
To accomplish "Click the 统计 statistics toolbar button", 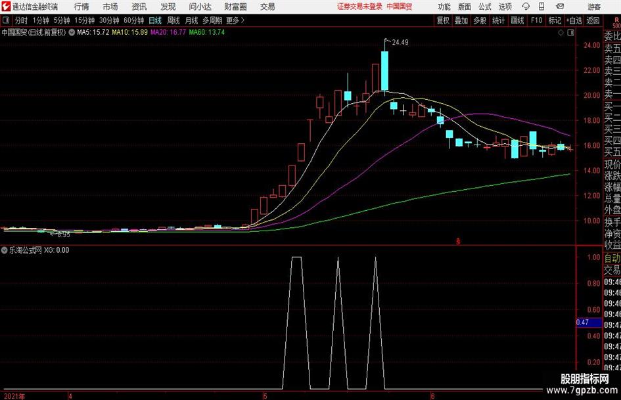I will [x=498, y=20].
